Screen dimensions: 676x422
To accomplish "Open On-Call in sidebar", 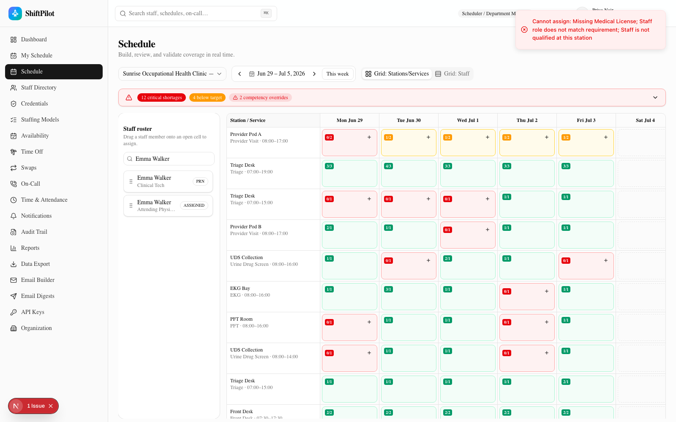I will 54,184.
